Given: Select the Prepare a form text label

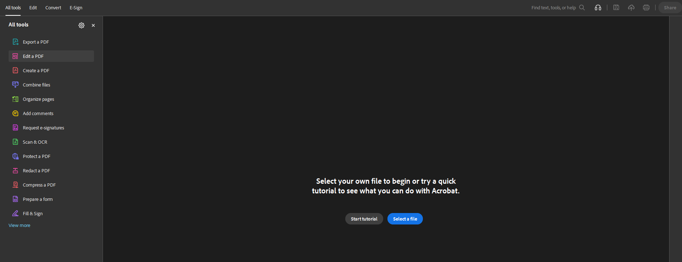Looking at the screenshot, I should pyautogui.click(x=38, y=199).
